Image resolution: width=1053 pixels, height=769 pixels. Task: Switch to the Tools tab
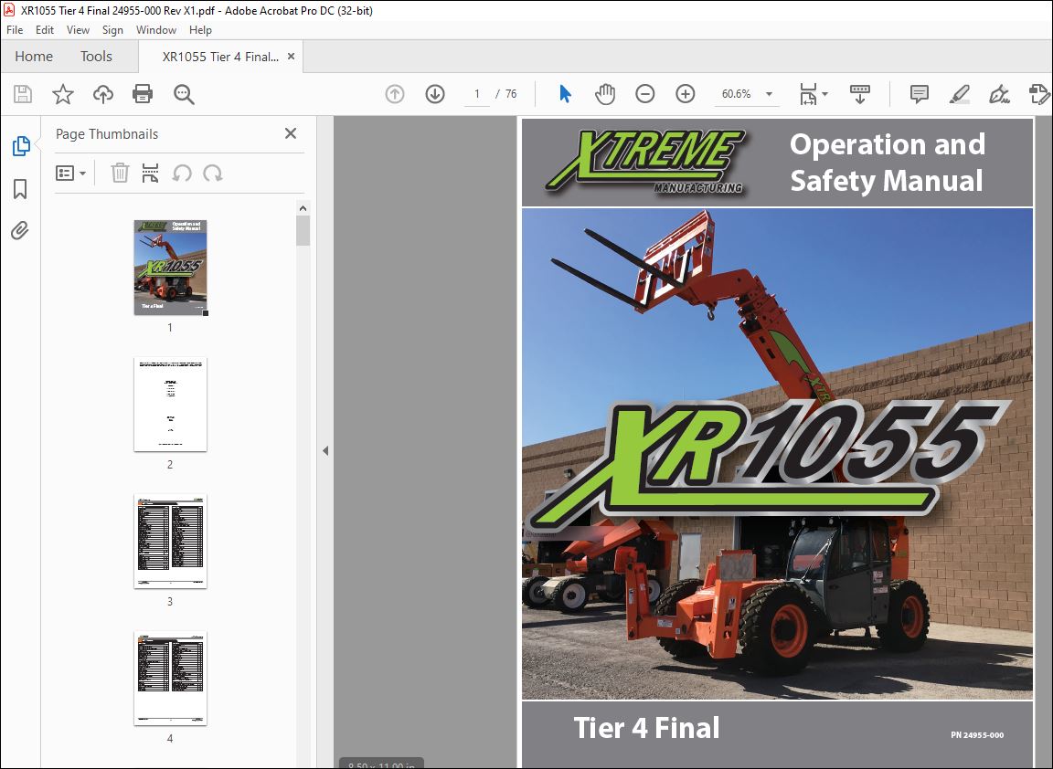pos(96,57)
